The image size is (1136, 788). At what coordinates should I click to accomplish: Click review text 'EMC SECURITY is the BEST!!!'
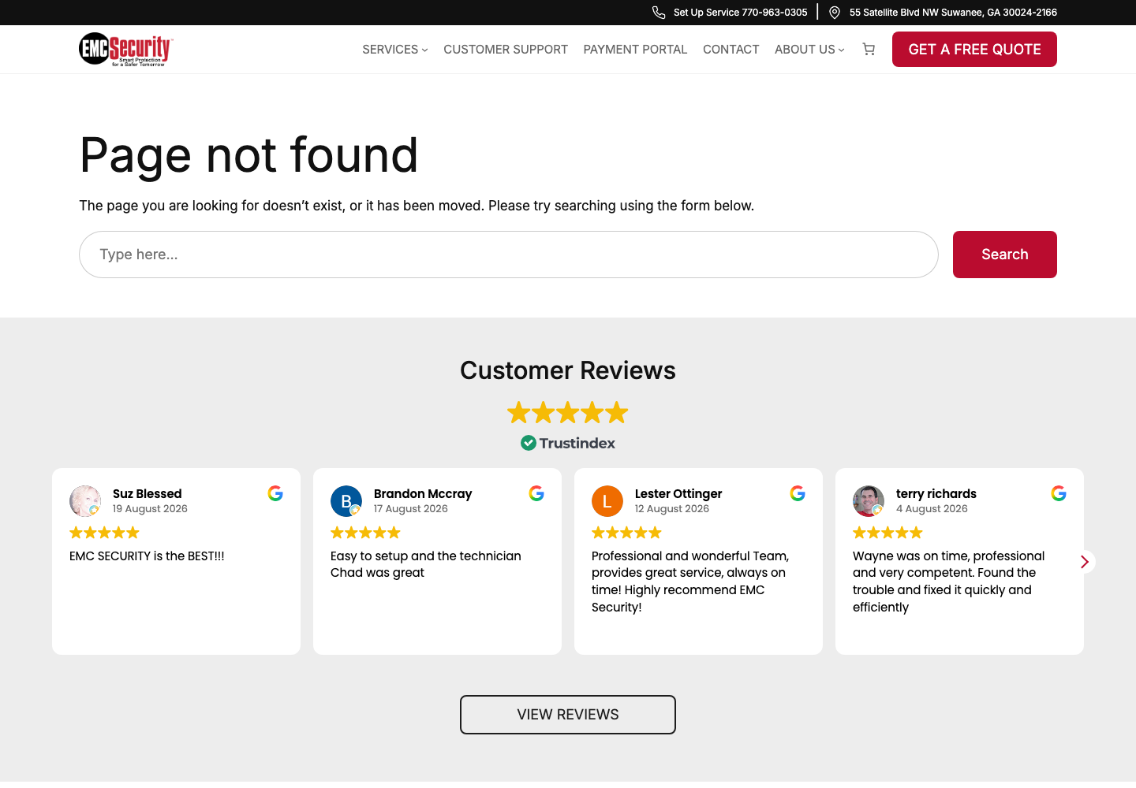tap(147, 556)
